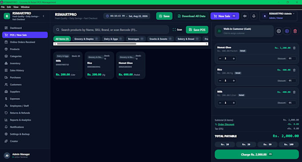Screen dimensions: 302x162
Task: Click the Save POS button
Action: [197, 30]
